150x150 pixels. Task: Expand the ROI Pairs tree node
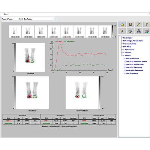click(121, 46)
